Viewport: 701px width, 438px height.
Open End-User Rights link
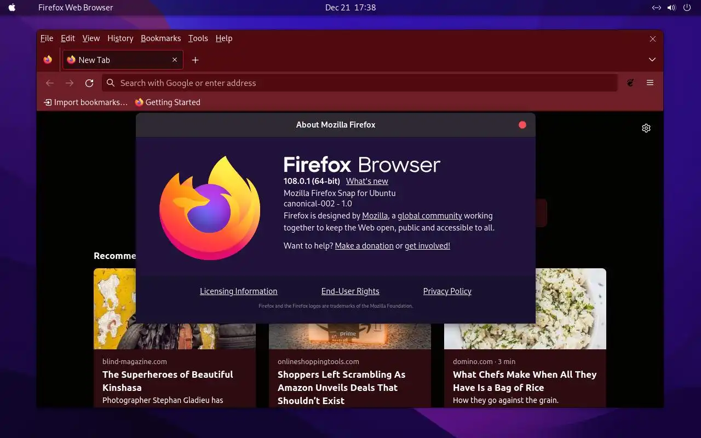click(x=350, y=291)
